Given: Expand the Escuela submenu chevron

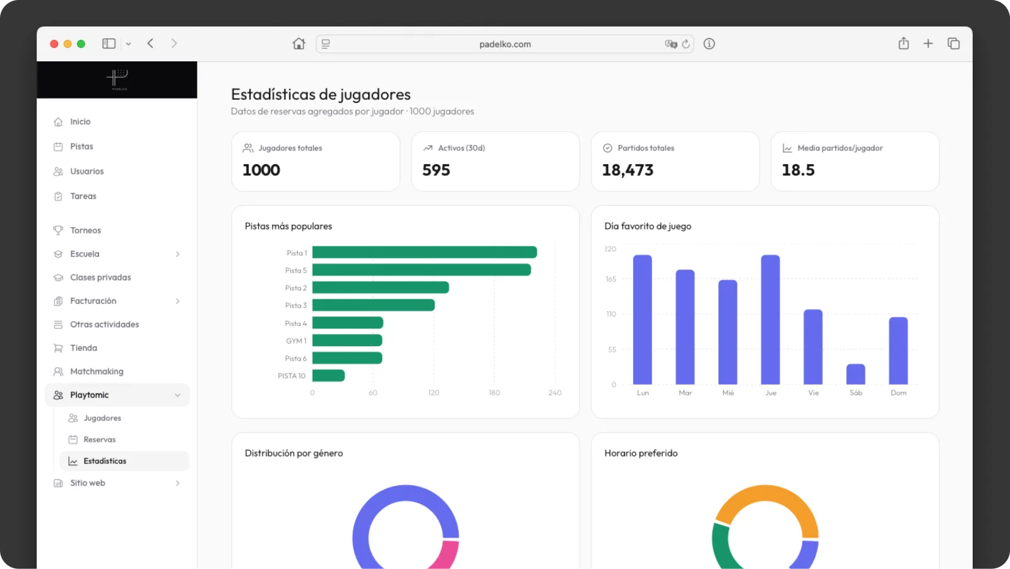Looking at the screenshot, I should point(177,254).
